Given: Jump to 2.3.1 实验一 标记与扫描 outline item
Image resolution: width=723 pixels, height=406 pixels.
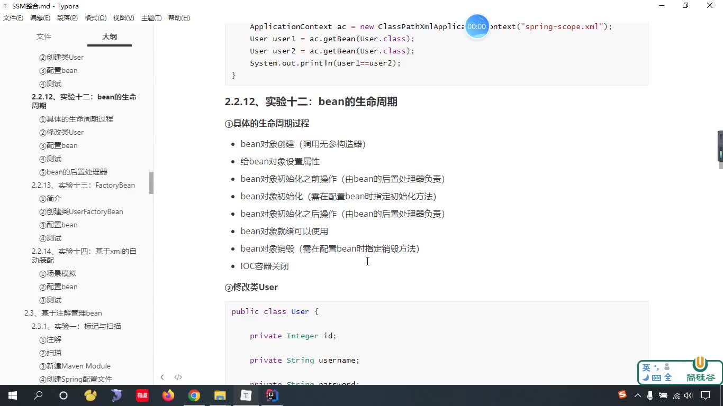Looking at the screenshot, I should (x=76, y=326).
